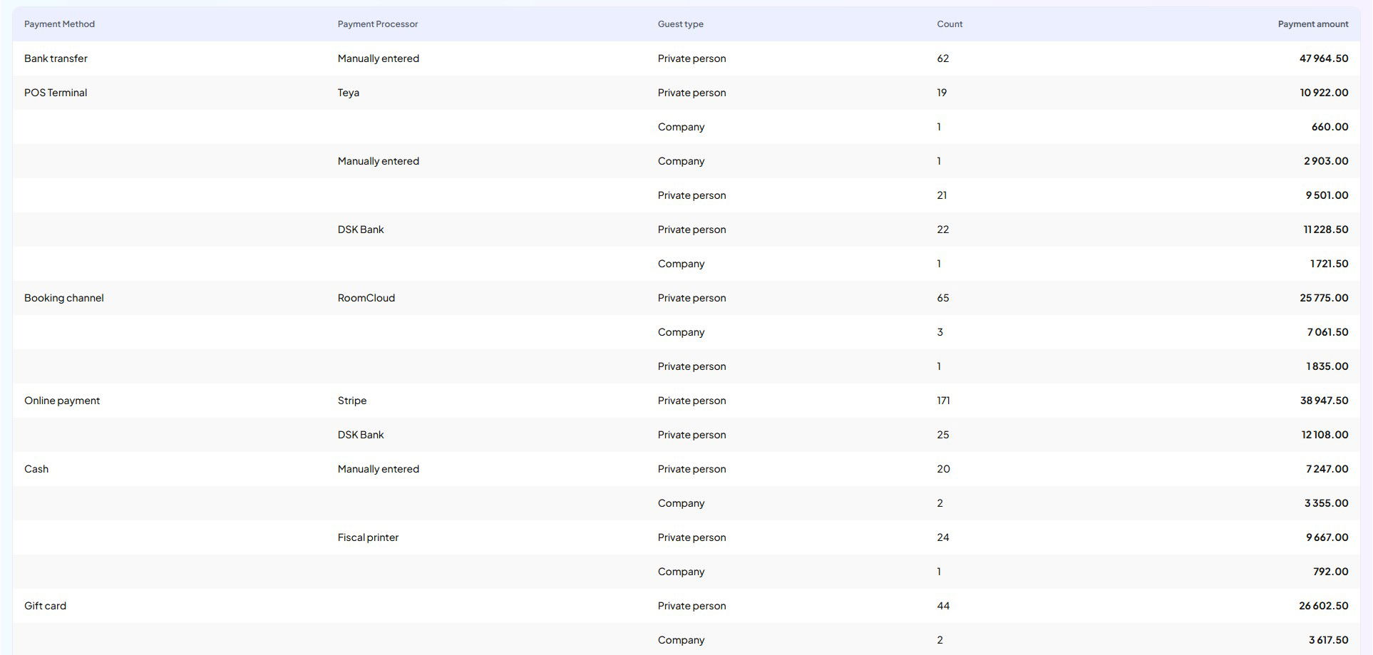The width and height of the screenshot is (1373, 655).
Task: Click the Teya payment processor cell
Action: [348, 93]
